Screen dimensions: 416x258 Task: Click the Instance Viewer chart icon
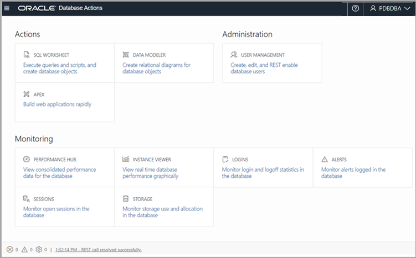click(126, 160)
